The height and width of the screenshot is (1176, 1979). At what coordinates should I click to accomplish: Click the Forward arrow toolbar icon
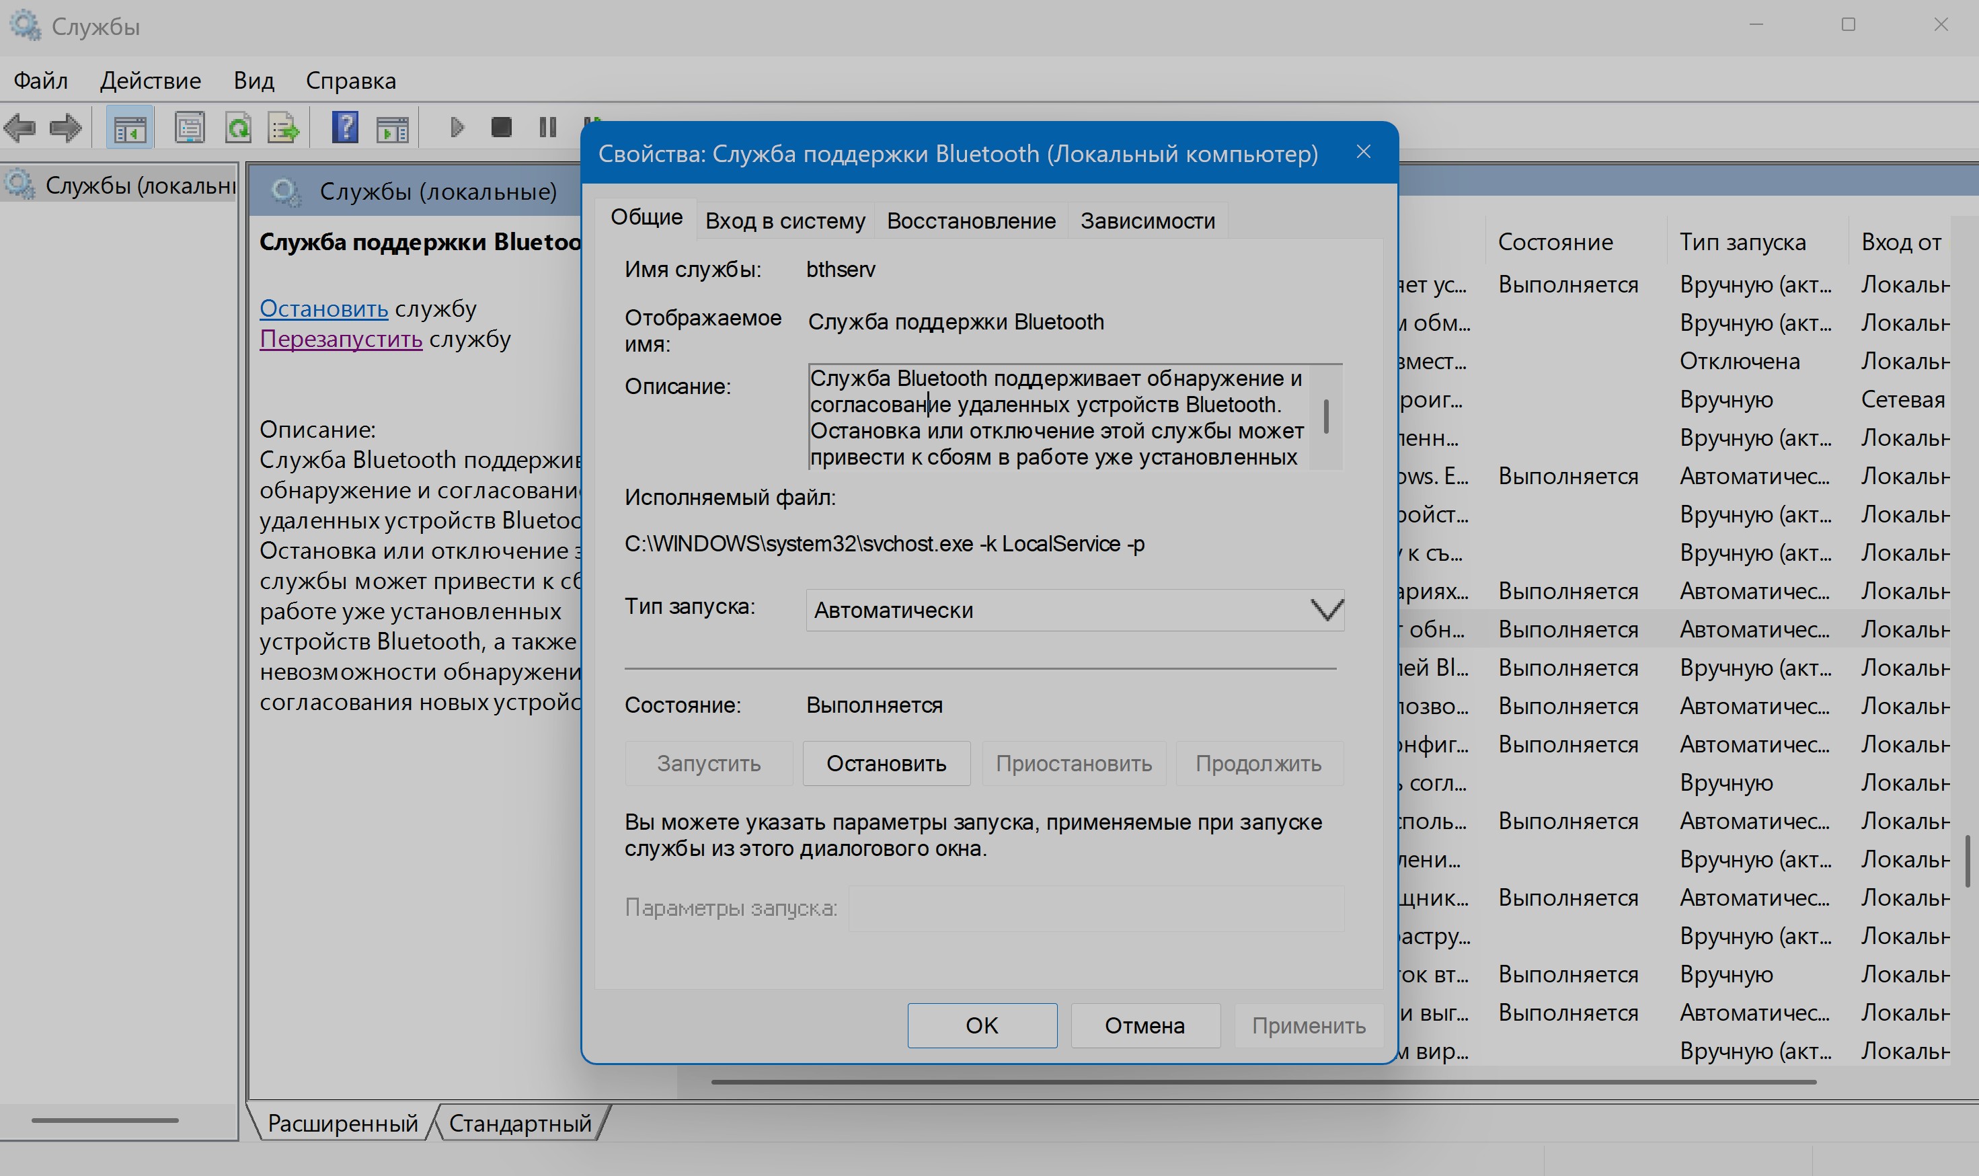point(66,128)
